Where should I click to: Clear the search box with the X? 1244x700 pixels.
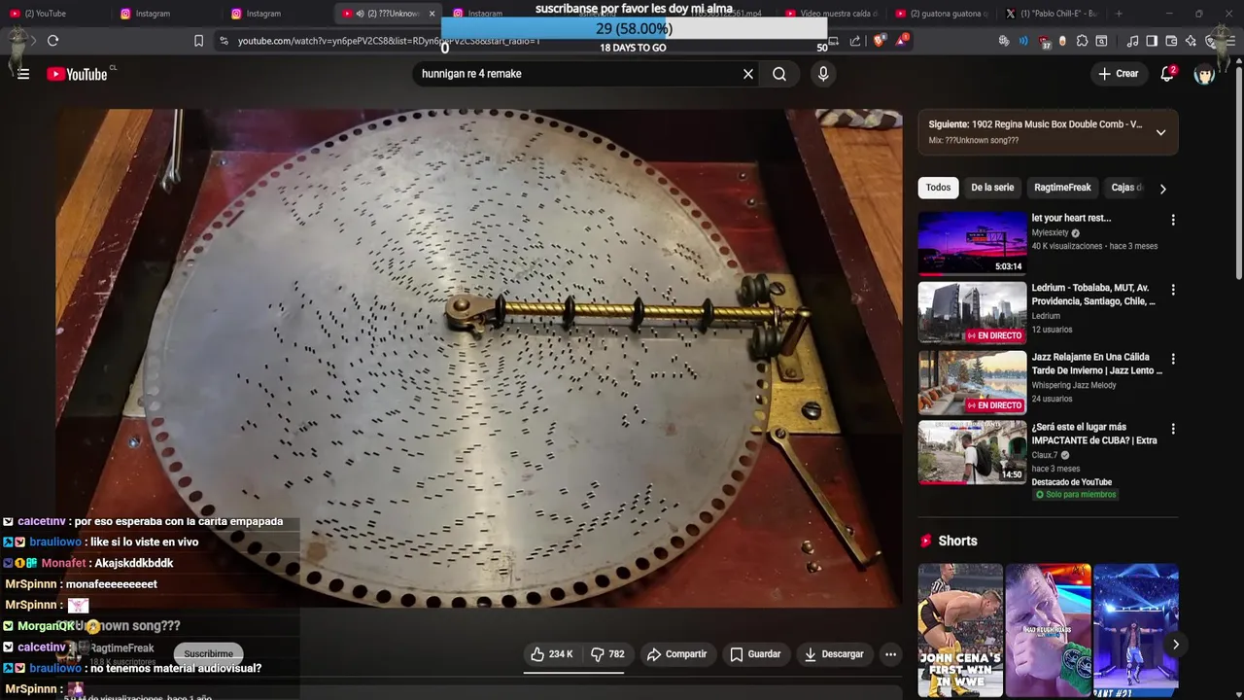748,74
